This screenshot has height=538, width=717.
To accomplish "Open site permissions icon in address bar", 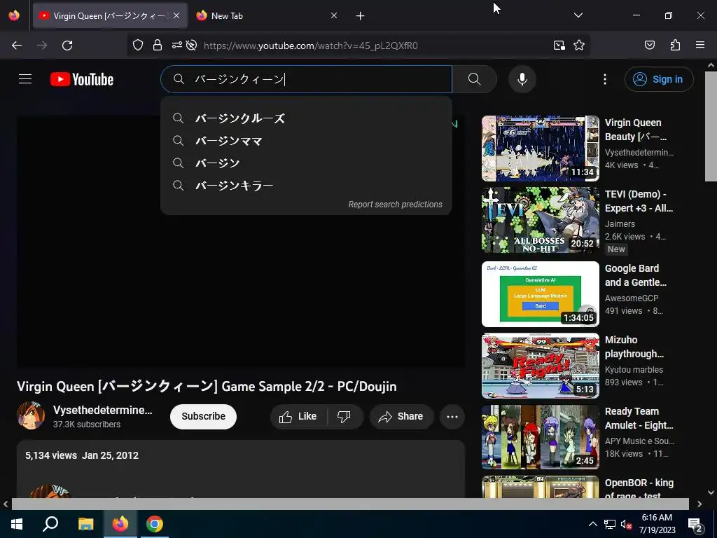I will 176,45.
